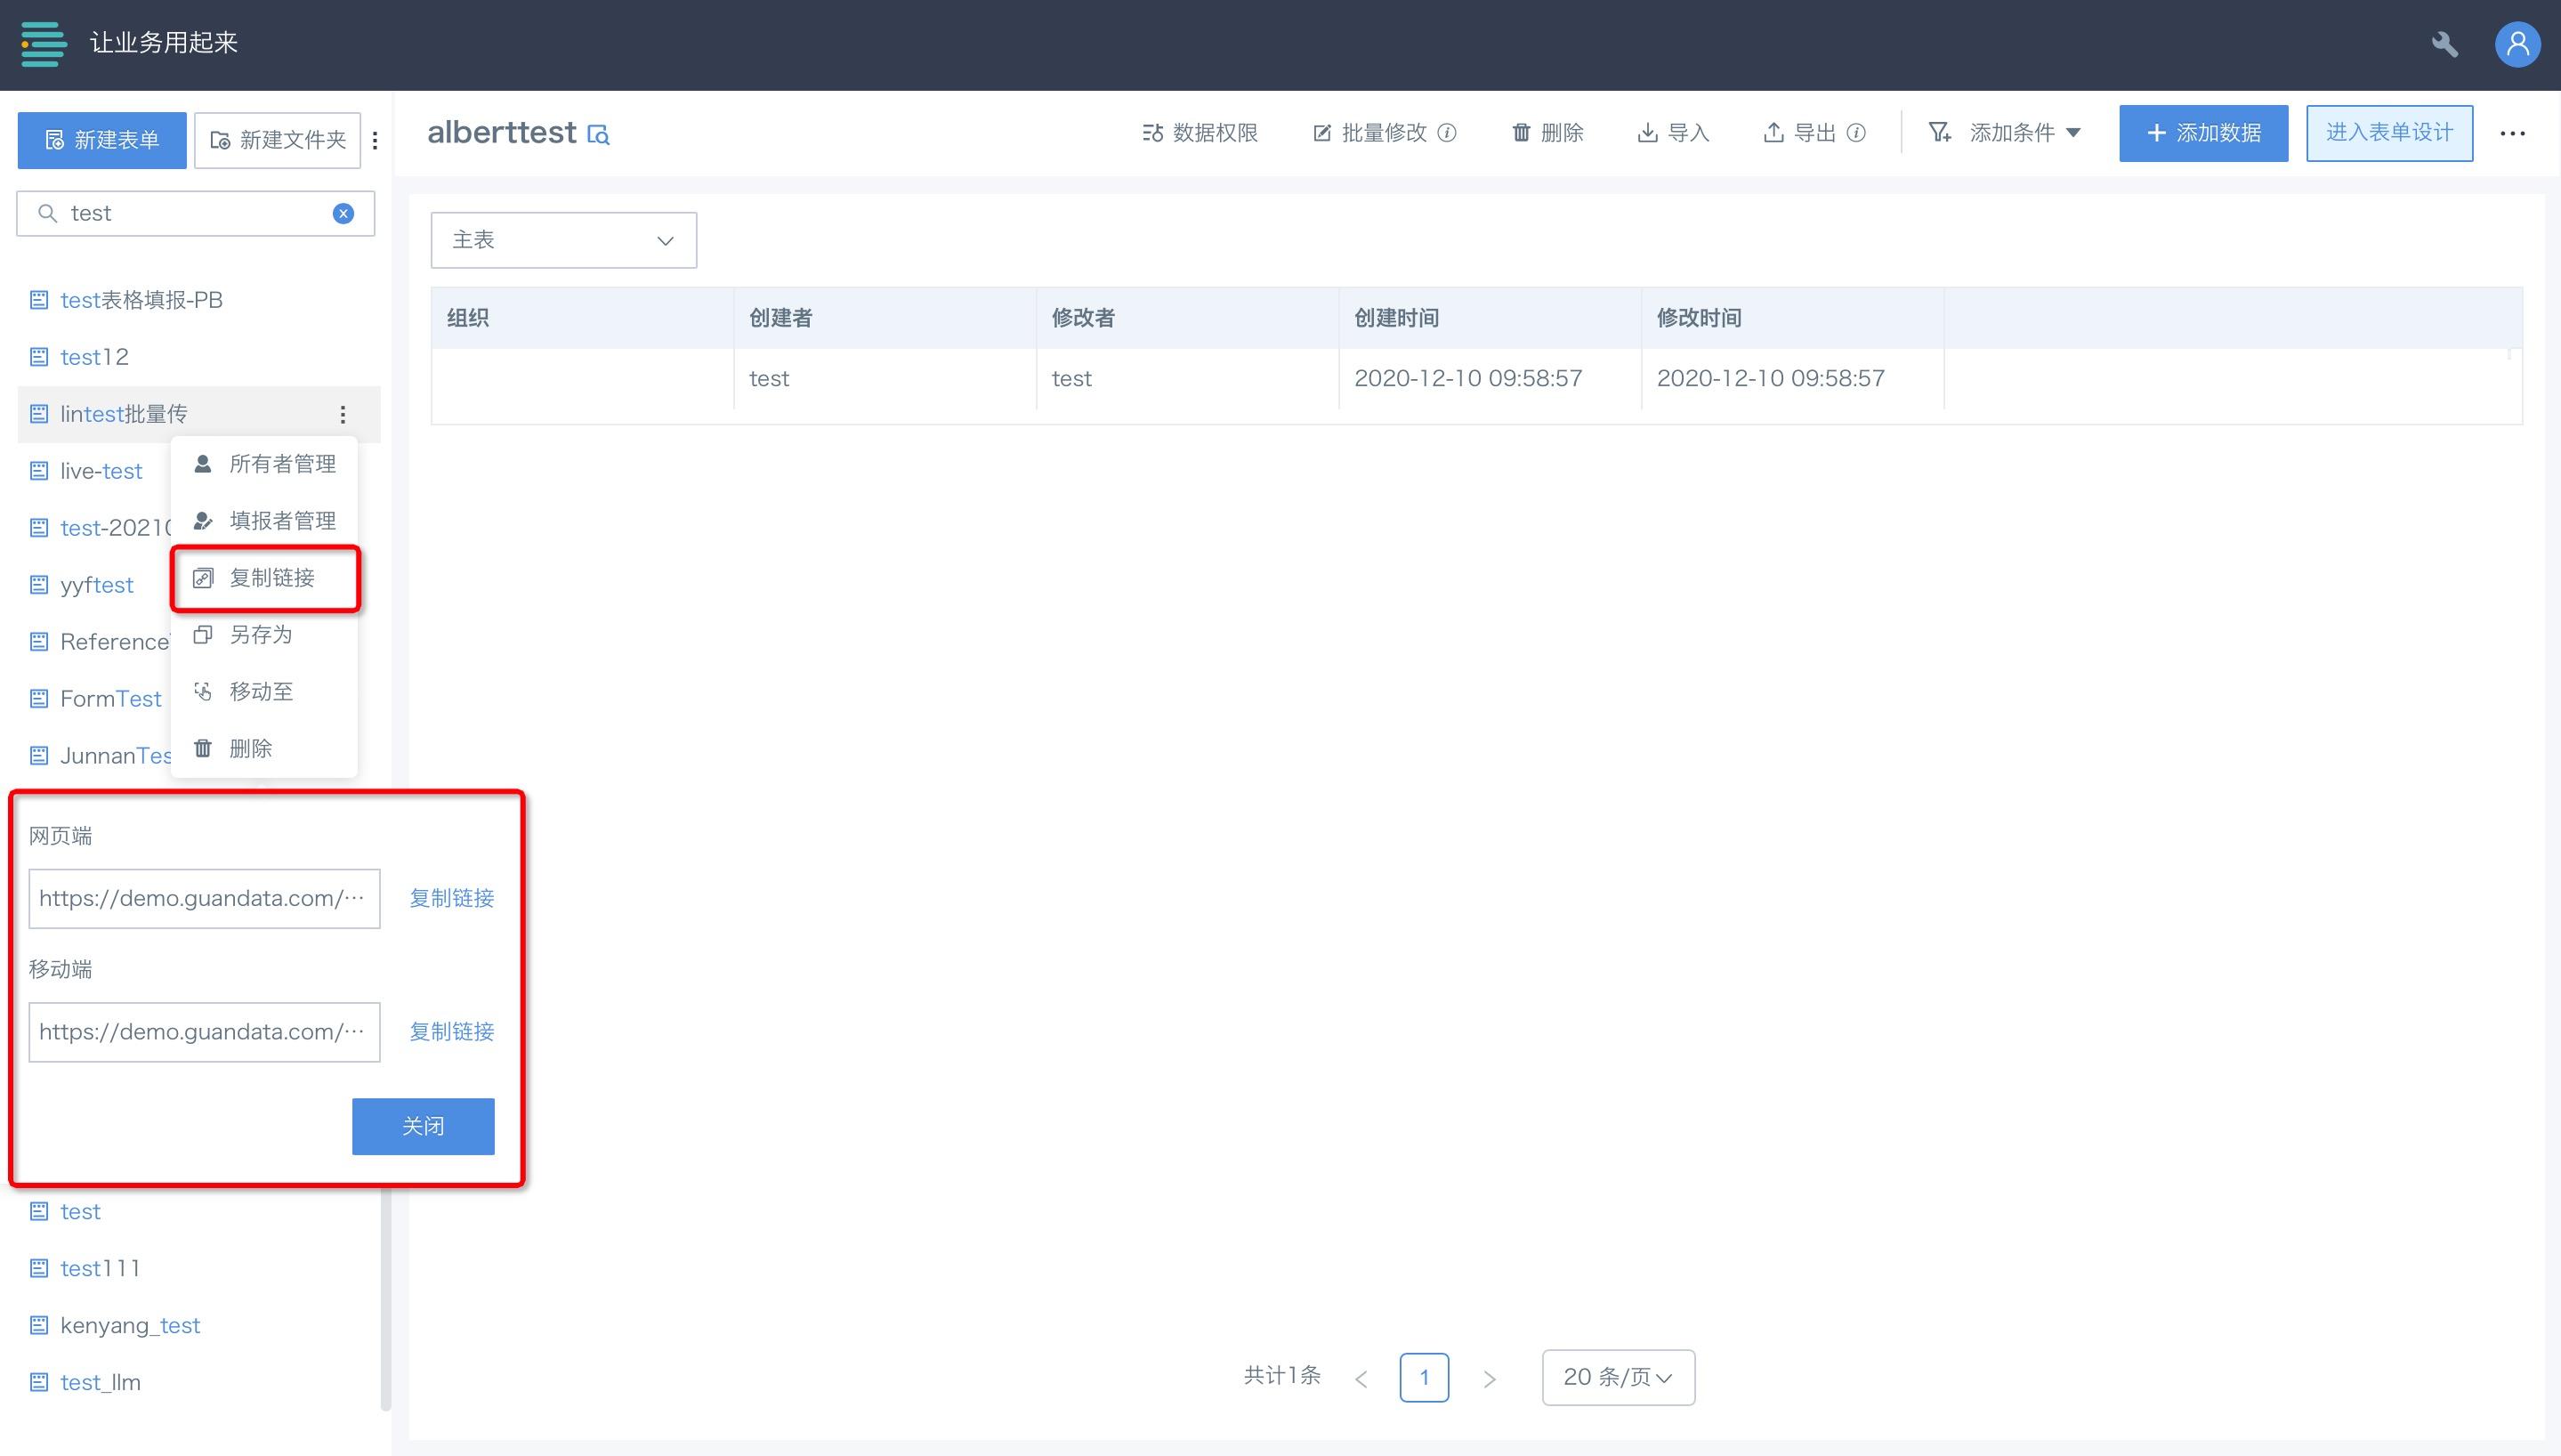Viewport: 2561px width, 1456px height.
Task: Open test_llm form in sidebar
Action: click(100, 1382)
